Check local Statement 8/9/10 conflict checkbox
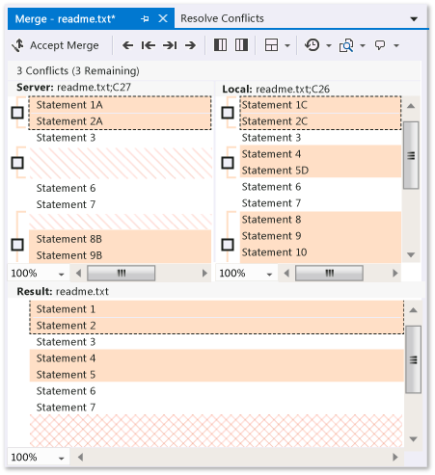The width and height of the screenshot is (435, 475). point(228,245)
